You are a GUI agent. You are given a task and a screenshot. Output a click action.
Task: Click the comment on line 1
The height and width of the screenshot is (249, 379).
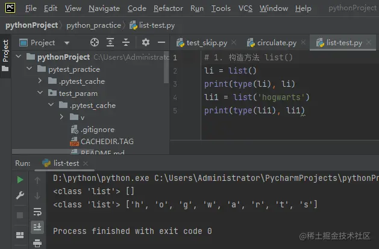(248, 57)
